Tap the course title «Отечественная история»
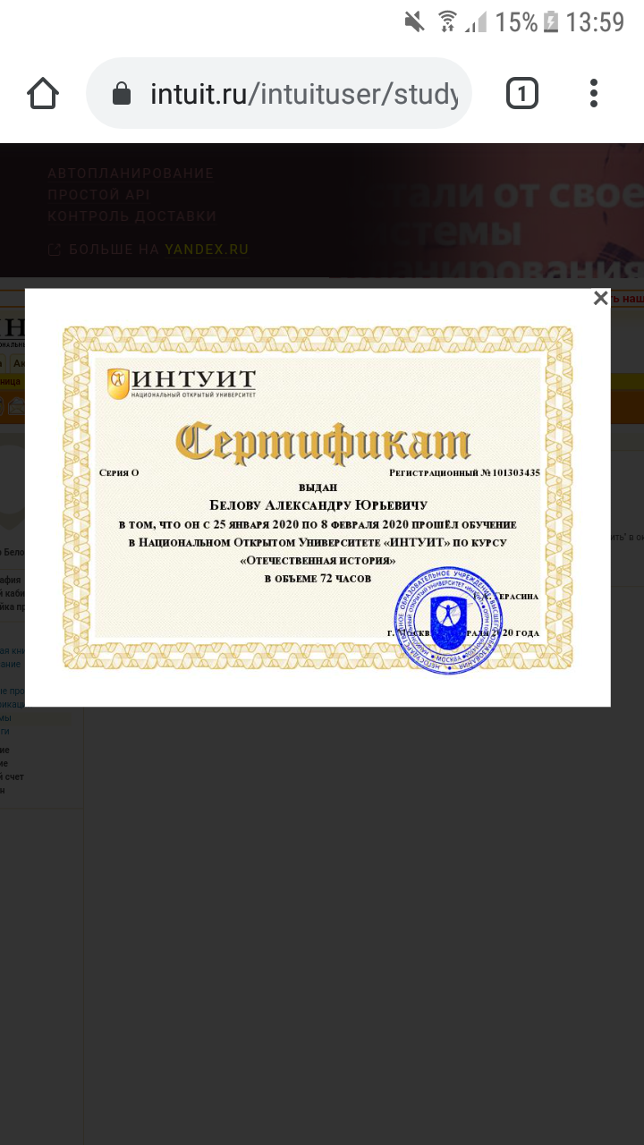Viewport: 644px width, 1145px height. point(318,560)
